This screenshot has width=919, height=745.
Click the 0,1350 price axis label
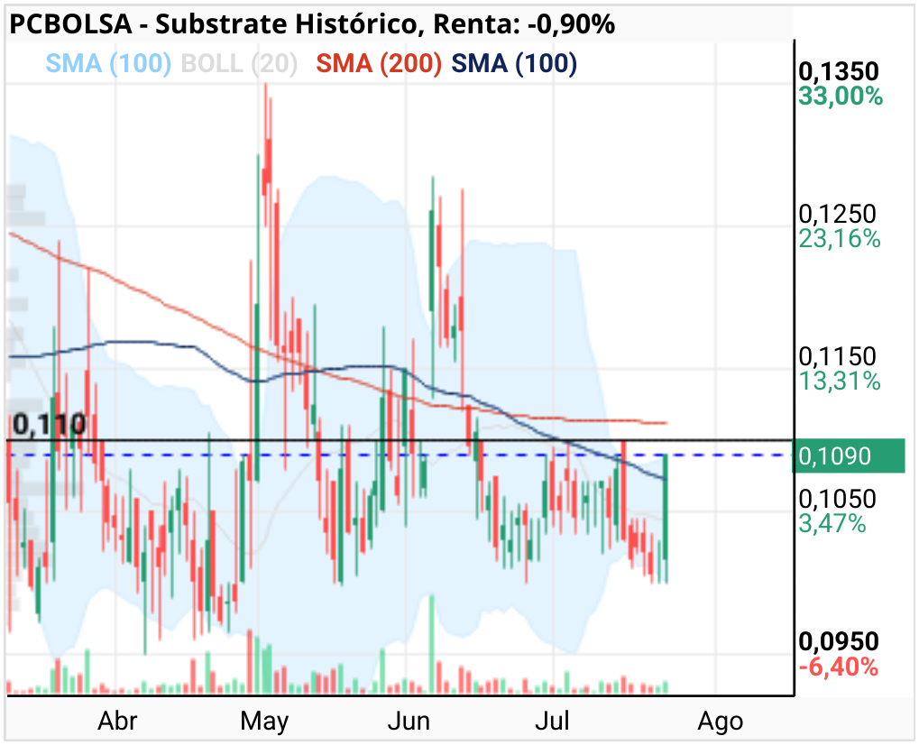point(839,71)
